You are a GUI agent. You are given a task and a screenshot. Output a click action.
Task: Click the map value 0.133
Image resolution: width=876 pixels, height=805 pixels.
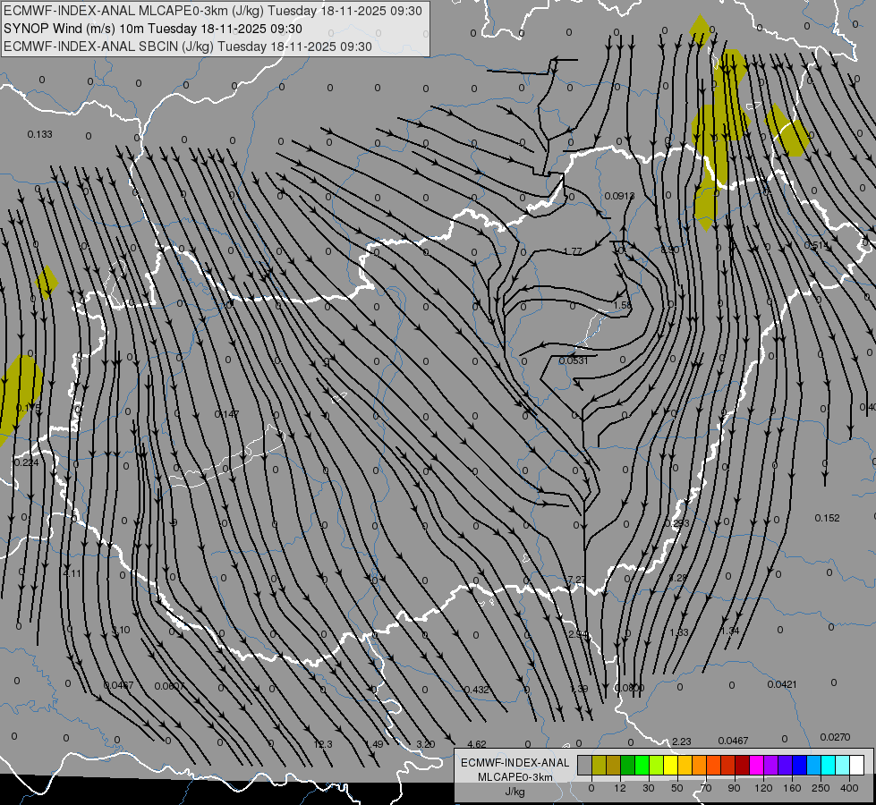click(39, 134)
